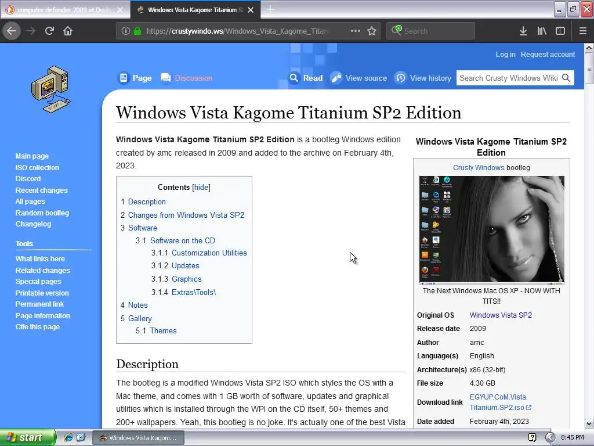The image size is (594, 446).
Task: Select the Page tab
Action: tap(142, 78)
